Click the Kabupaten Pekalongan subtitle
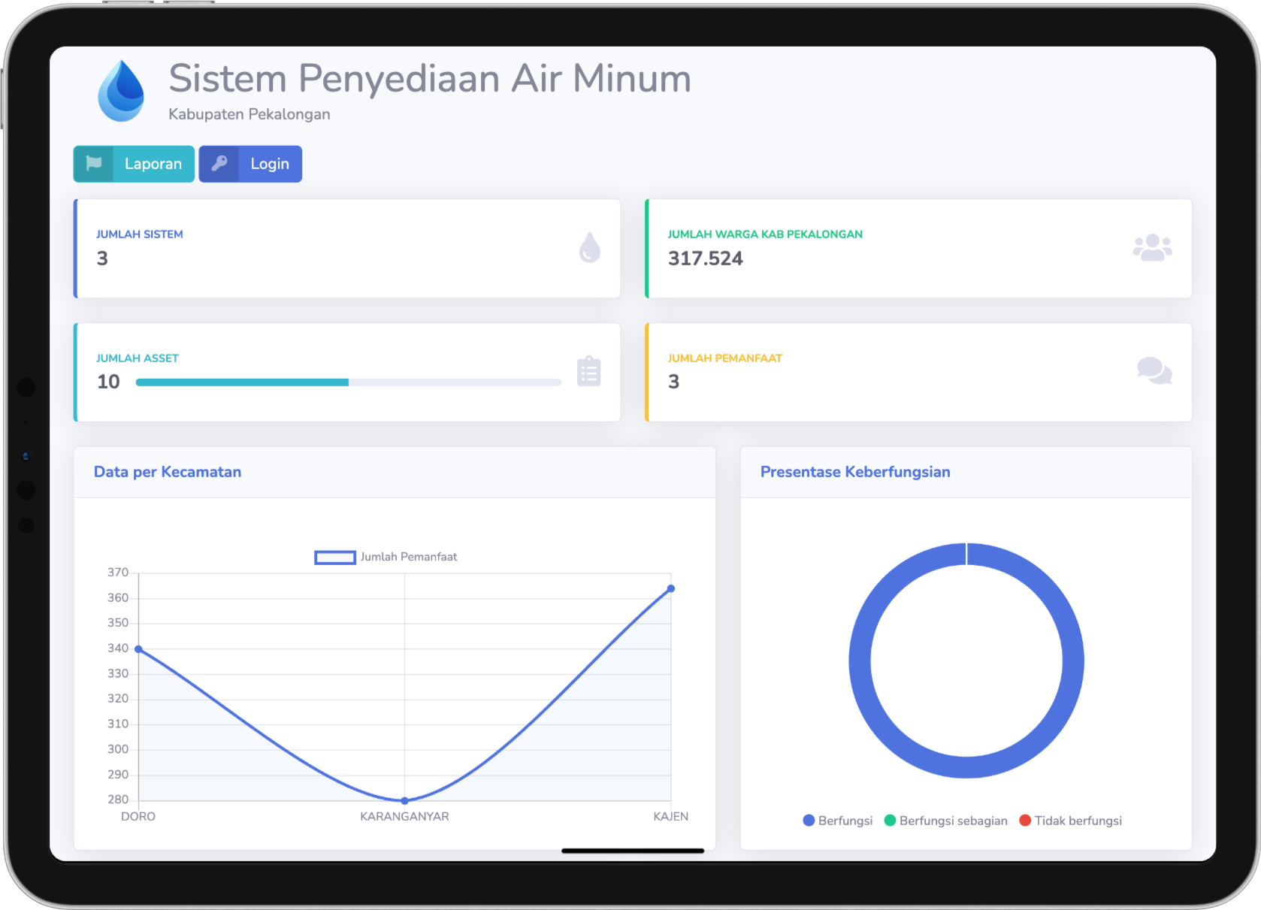Screen dimensions: 1261x910 249,114
